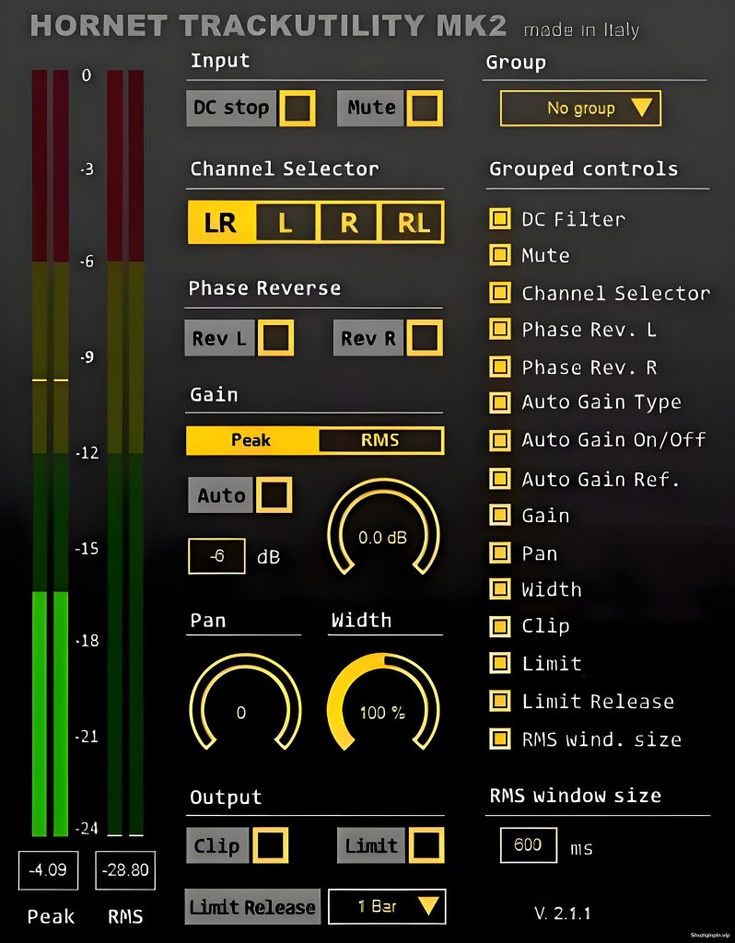Click the Clip label button

click(x=217, y=845)
